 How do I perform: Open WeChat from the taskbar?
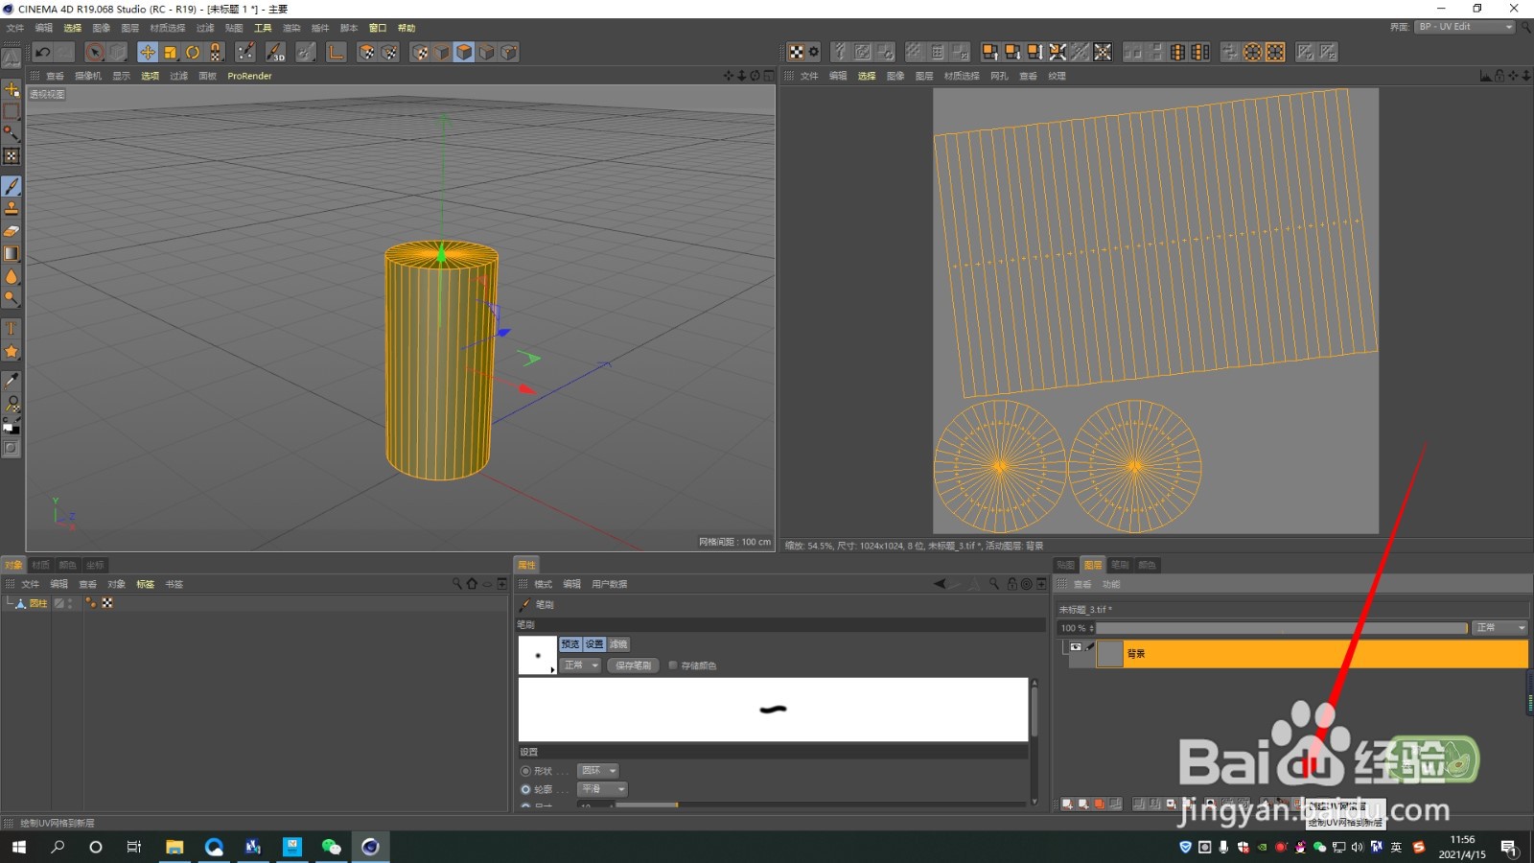coord(331,847)
